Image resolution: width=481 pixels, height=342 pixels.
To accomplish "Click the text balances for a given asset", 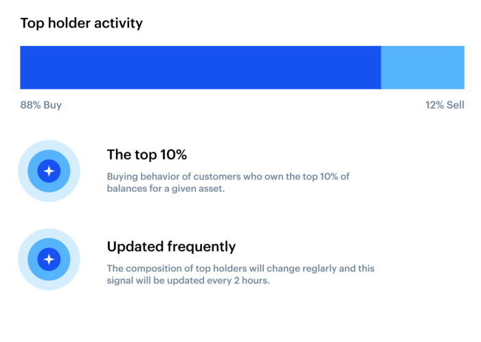I will (166, 190).
